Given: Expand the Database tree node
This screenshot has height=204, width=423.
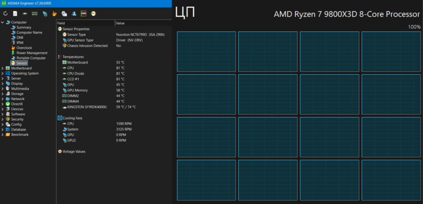Looking at the screenshot, I should click(3, 130).
